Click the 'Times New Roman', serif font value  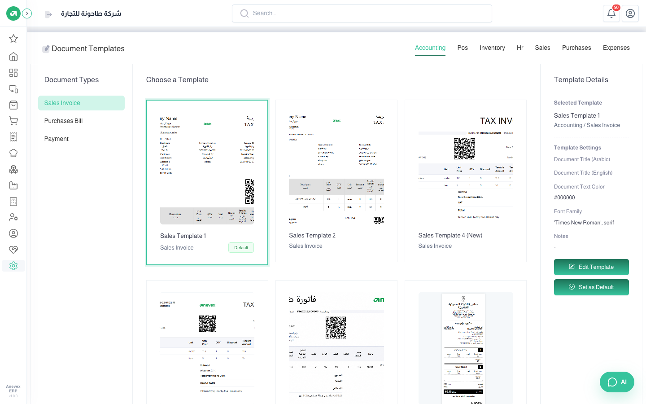(x=584, y=223)
